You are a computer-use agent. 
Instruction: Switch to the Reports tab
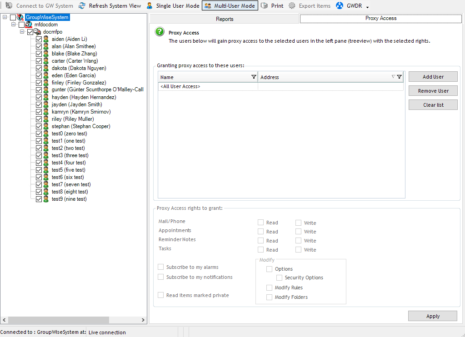pos(225,20)
